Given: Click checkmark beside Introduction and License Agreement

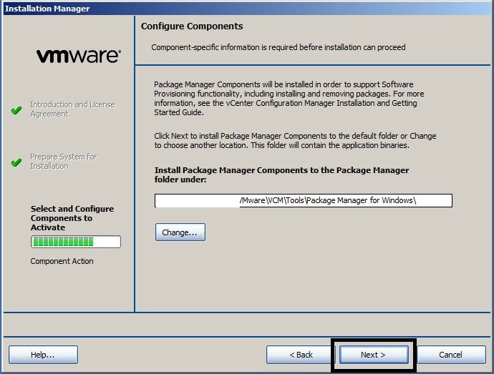Looking at the screenshot, I should pyautogui.click(x=16, y=110).
